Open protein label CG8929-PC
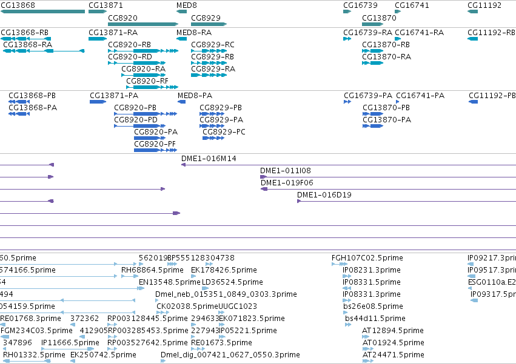Viewport: 516px width, 364px height. [x=224, y=132]
